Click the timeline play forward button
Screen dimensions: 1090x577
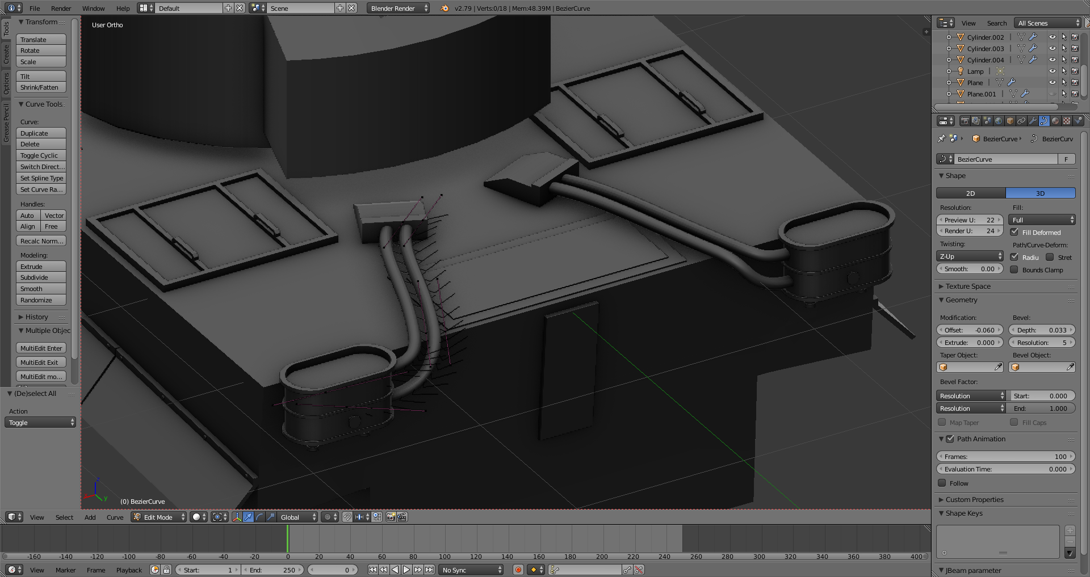click(x=406, y=570)
